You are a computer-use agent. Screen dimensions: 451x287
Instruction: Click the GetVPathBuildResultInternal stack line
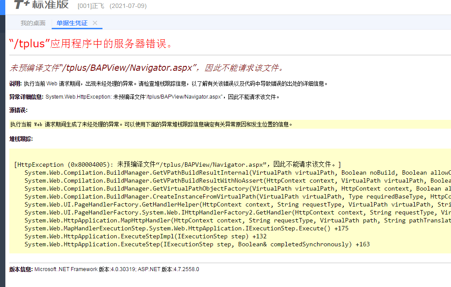[x=238, y=172]
